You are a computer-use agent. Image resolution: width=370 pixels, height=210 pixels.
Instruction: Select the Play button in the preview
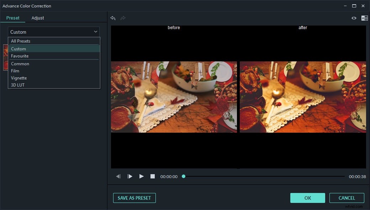tap(141, 176)
